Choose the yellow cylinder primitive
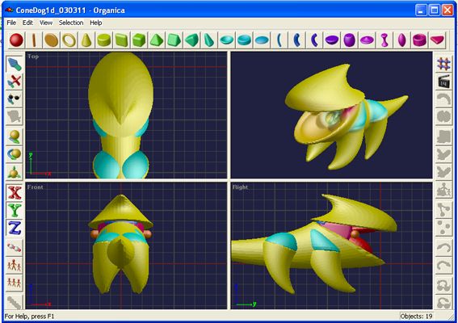 coord(103,40)
